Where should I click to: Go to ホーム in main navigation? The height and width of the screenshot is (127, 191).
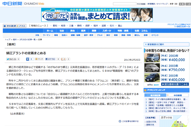pyautogui.click(x=50, y=31)
